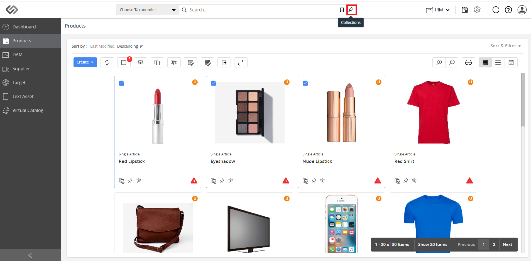Switch to grid view

point(485,62)
